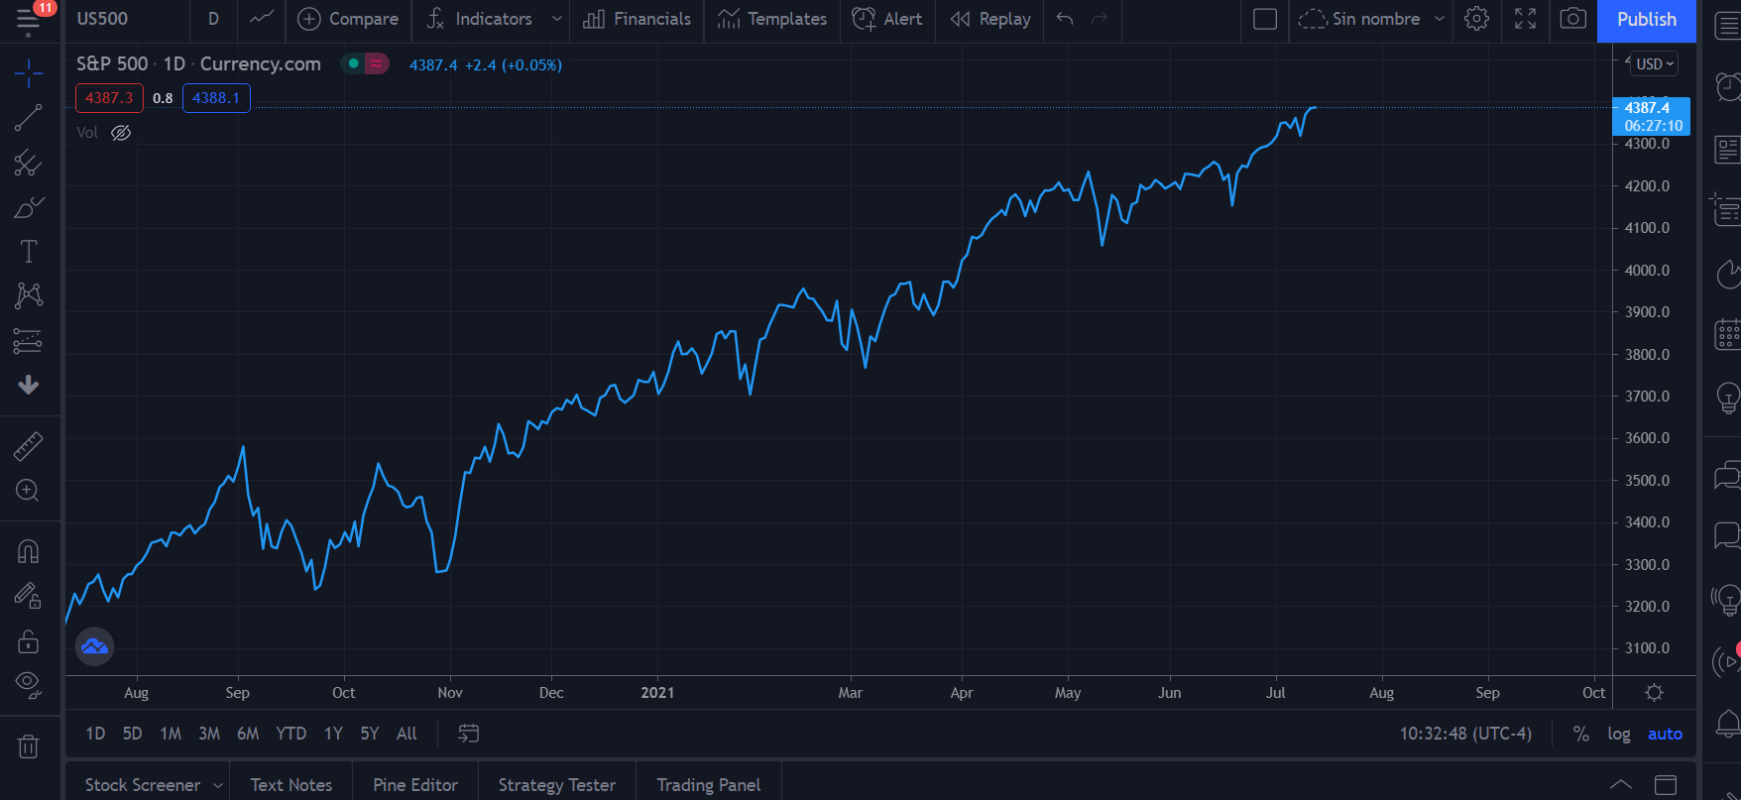Set range to 1Y
The image size is (1741, 800).
click(x=333, y=734)
